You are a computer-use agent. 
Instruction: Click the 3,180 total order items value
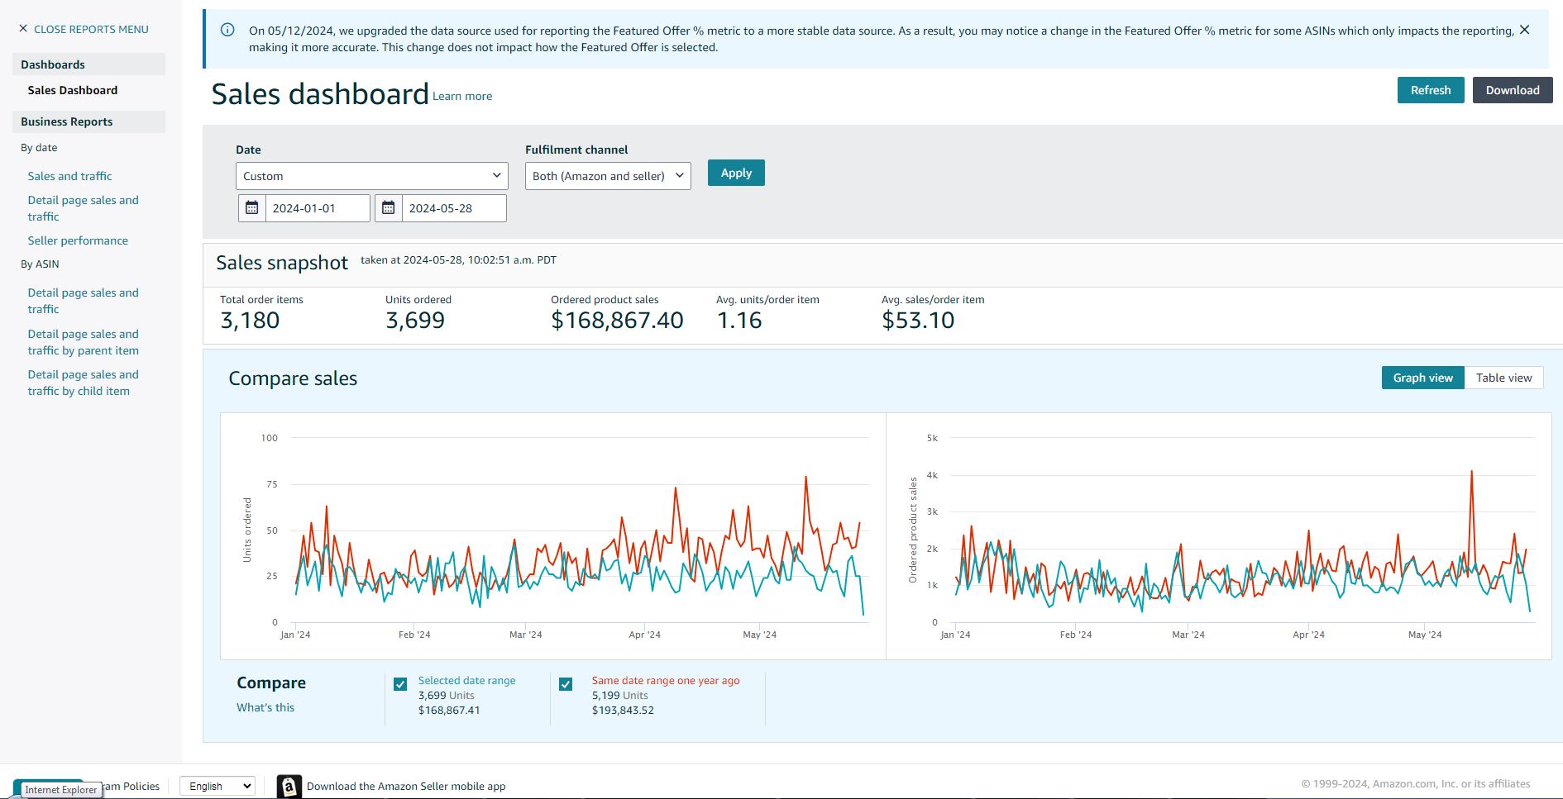(250, 321)
